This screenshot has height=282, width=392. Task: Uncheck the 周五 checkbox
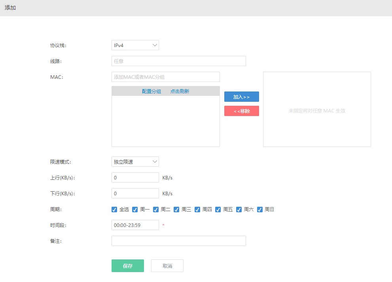point(218,210)
